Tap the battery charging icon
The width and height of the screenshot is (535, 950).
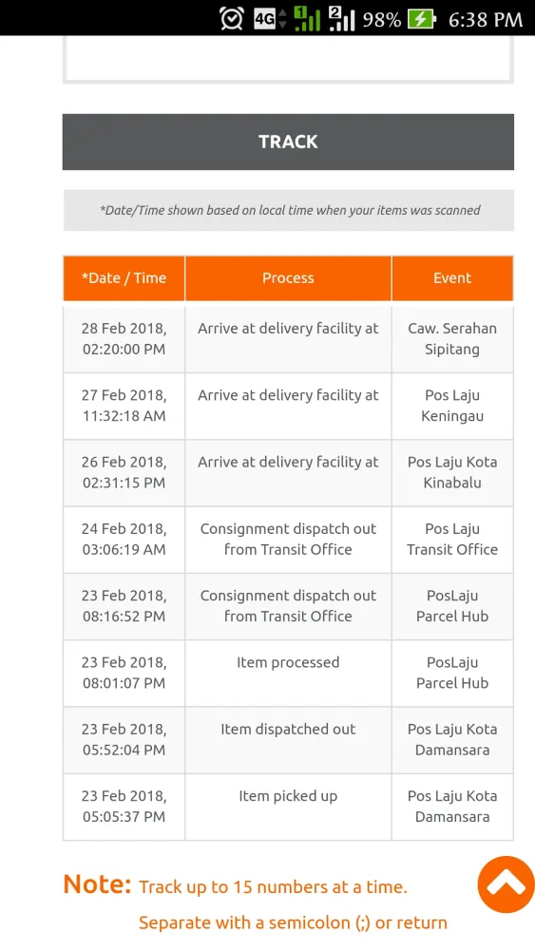pos(422,19)
